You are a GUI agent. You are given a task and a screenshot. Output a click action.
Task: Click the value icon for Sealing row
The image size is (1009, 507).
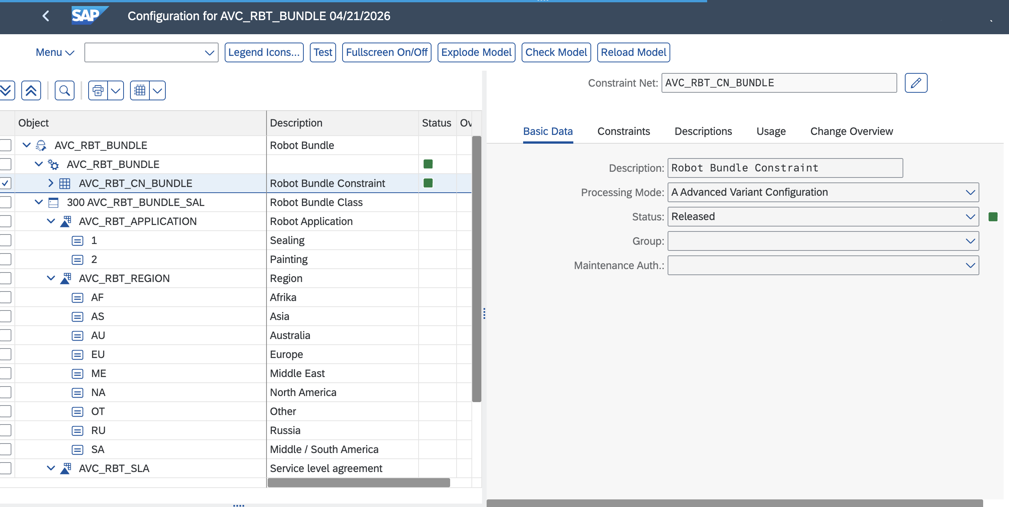pos(78,240)
